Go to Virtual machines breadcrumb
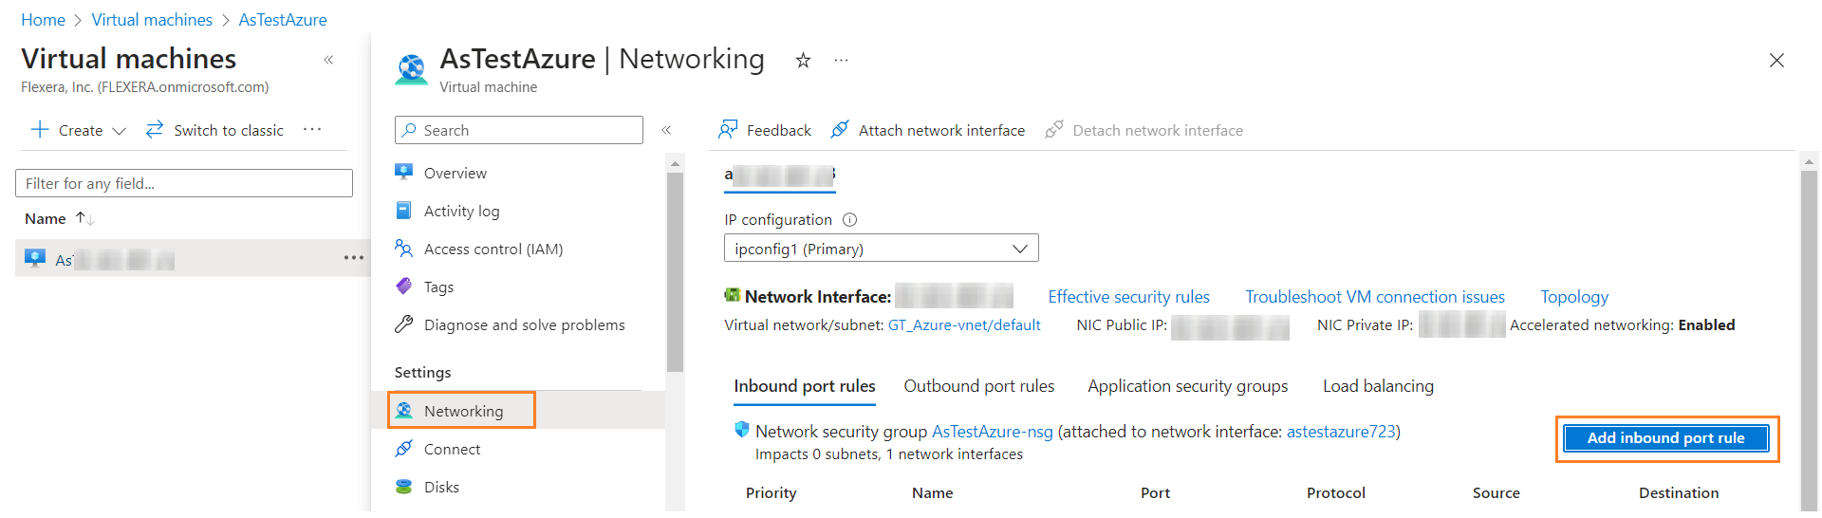This screenshot has height=518, width=1822. (152, 20)
